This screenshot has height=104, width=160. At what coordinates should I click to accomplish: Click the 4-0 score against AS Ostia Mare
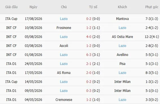89,37
